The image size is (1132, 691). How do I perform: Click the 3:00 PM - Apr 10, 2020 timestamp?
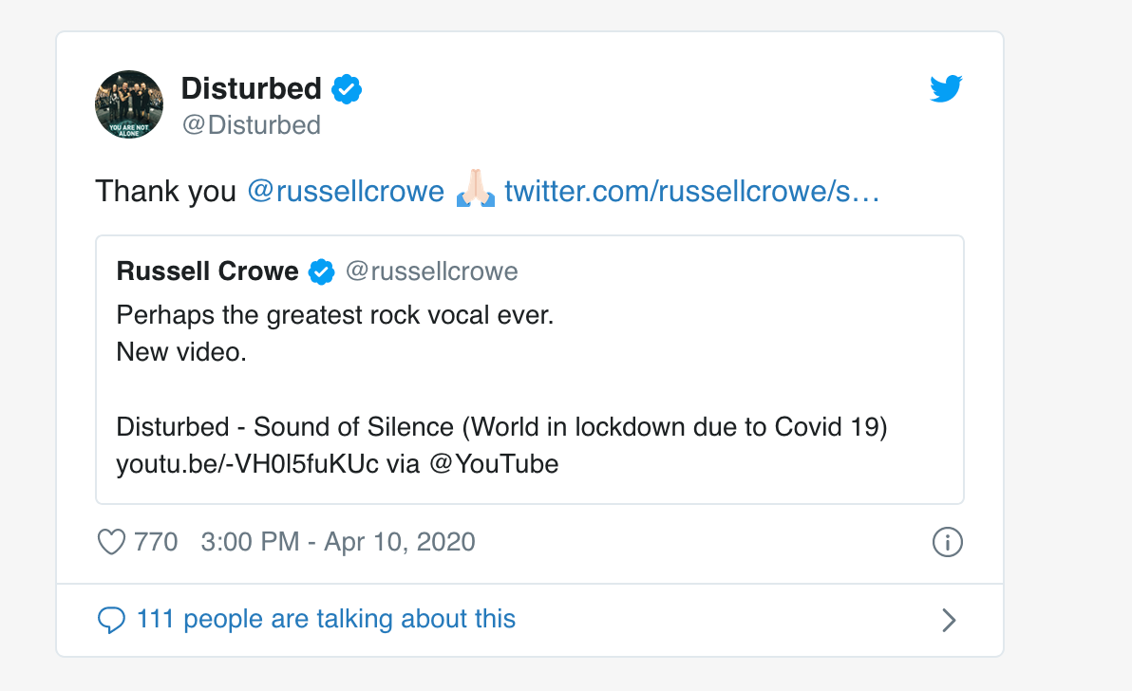(338, 542)
